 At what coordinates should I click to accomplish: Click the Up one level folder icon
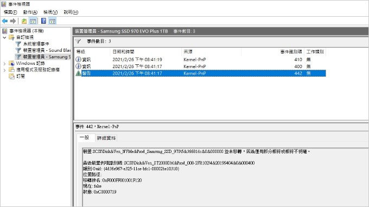pyautogui.click(x=24, y=21)
